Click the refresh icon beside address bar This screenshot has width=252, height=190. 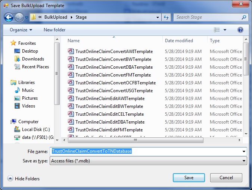[167, 17]
